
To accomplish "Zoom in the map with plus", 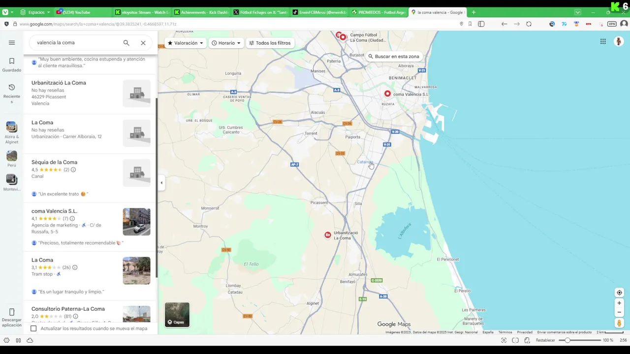I will point(619,303).
